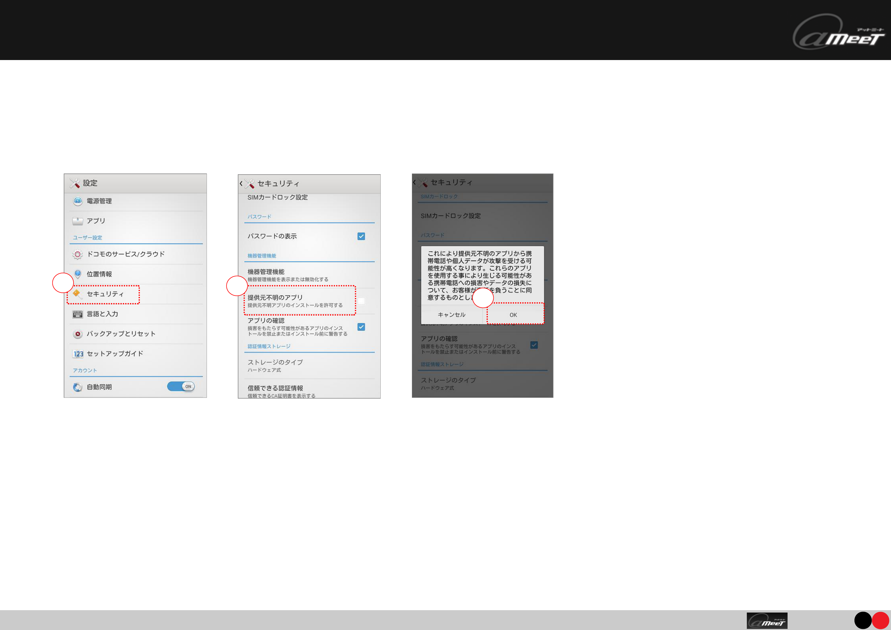Click the small @meet logo in footer
891x630 pixels.
click(767, 620)
